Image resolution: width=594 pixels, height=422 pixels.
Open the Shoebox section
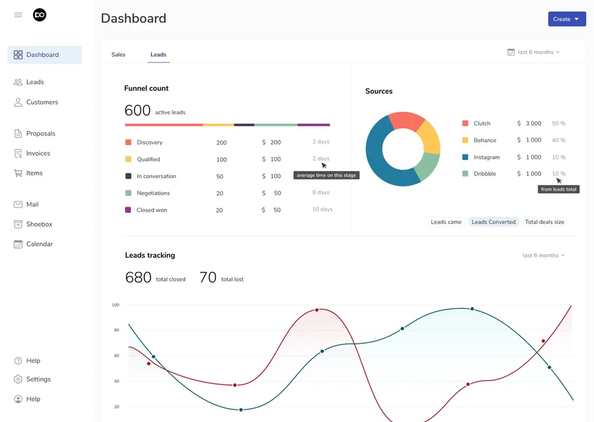[18, 224]
